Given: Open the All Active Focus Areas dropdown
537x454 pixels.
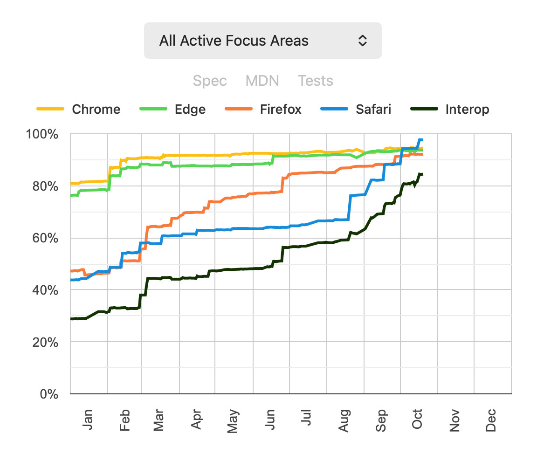Looking at the screenshot, I should coord(262,41).
